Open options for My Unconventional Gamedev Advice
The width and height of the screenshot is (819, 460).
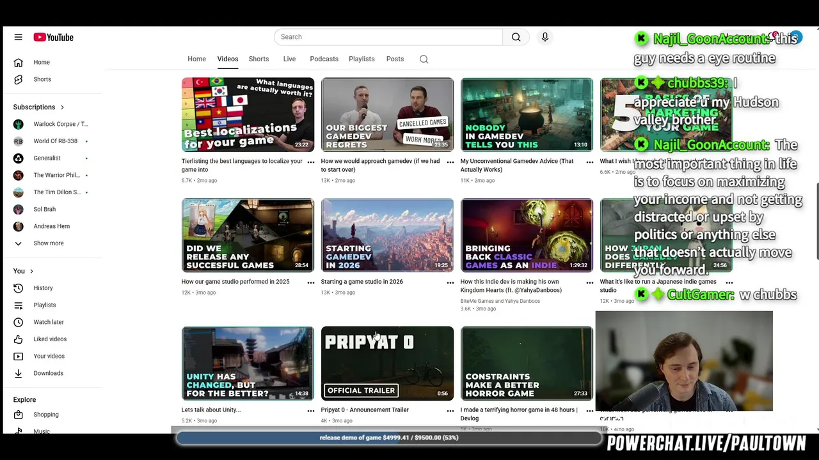click(x=590, y=162)
